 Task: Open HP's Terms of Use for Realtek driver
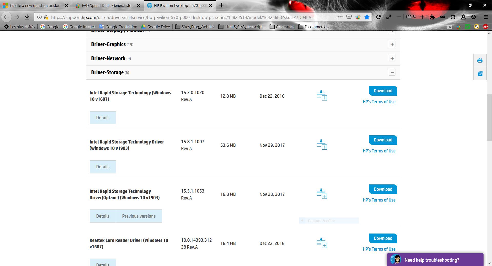click(x=379, y=249)
